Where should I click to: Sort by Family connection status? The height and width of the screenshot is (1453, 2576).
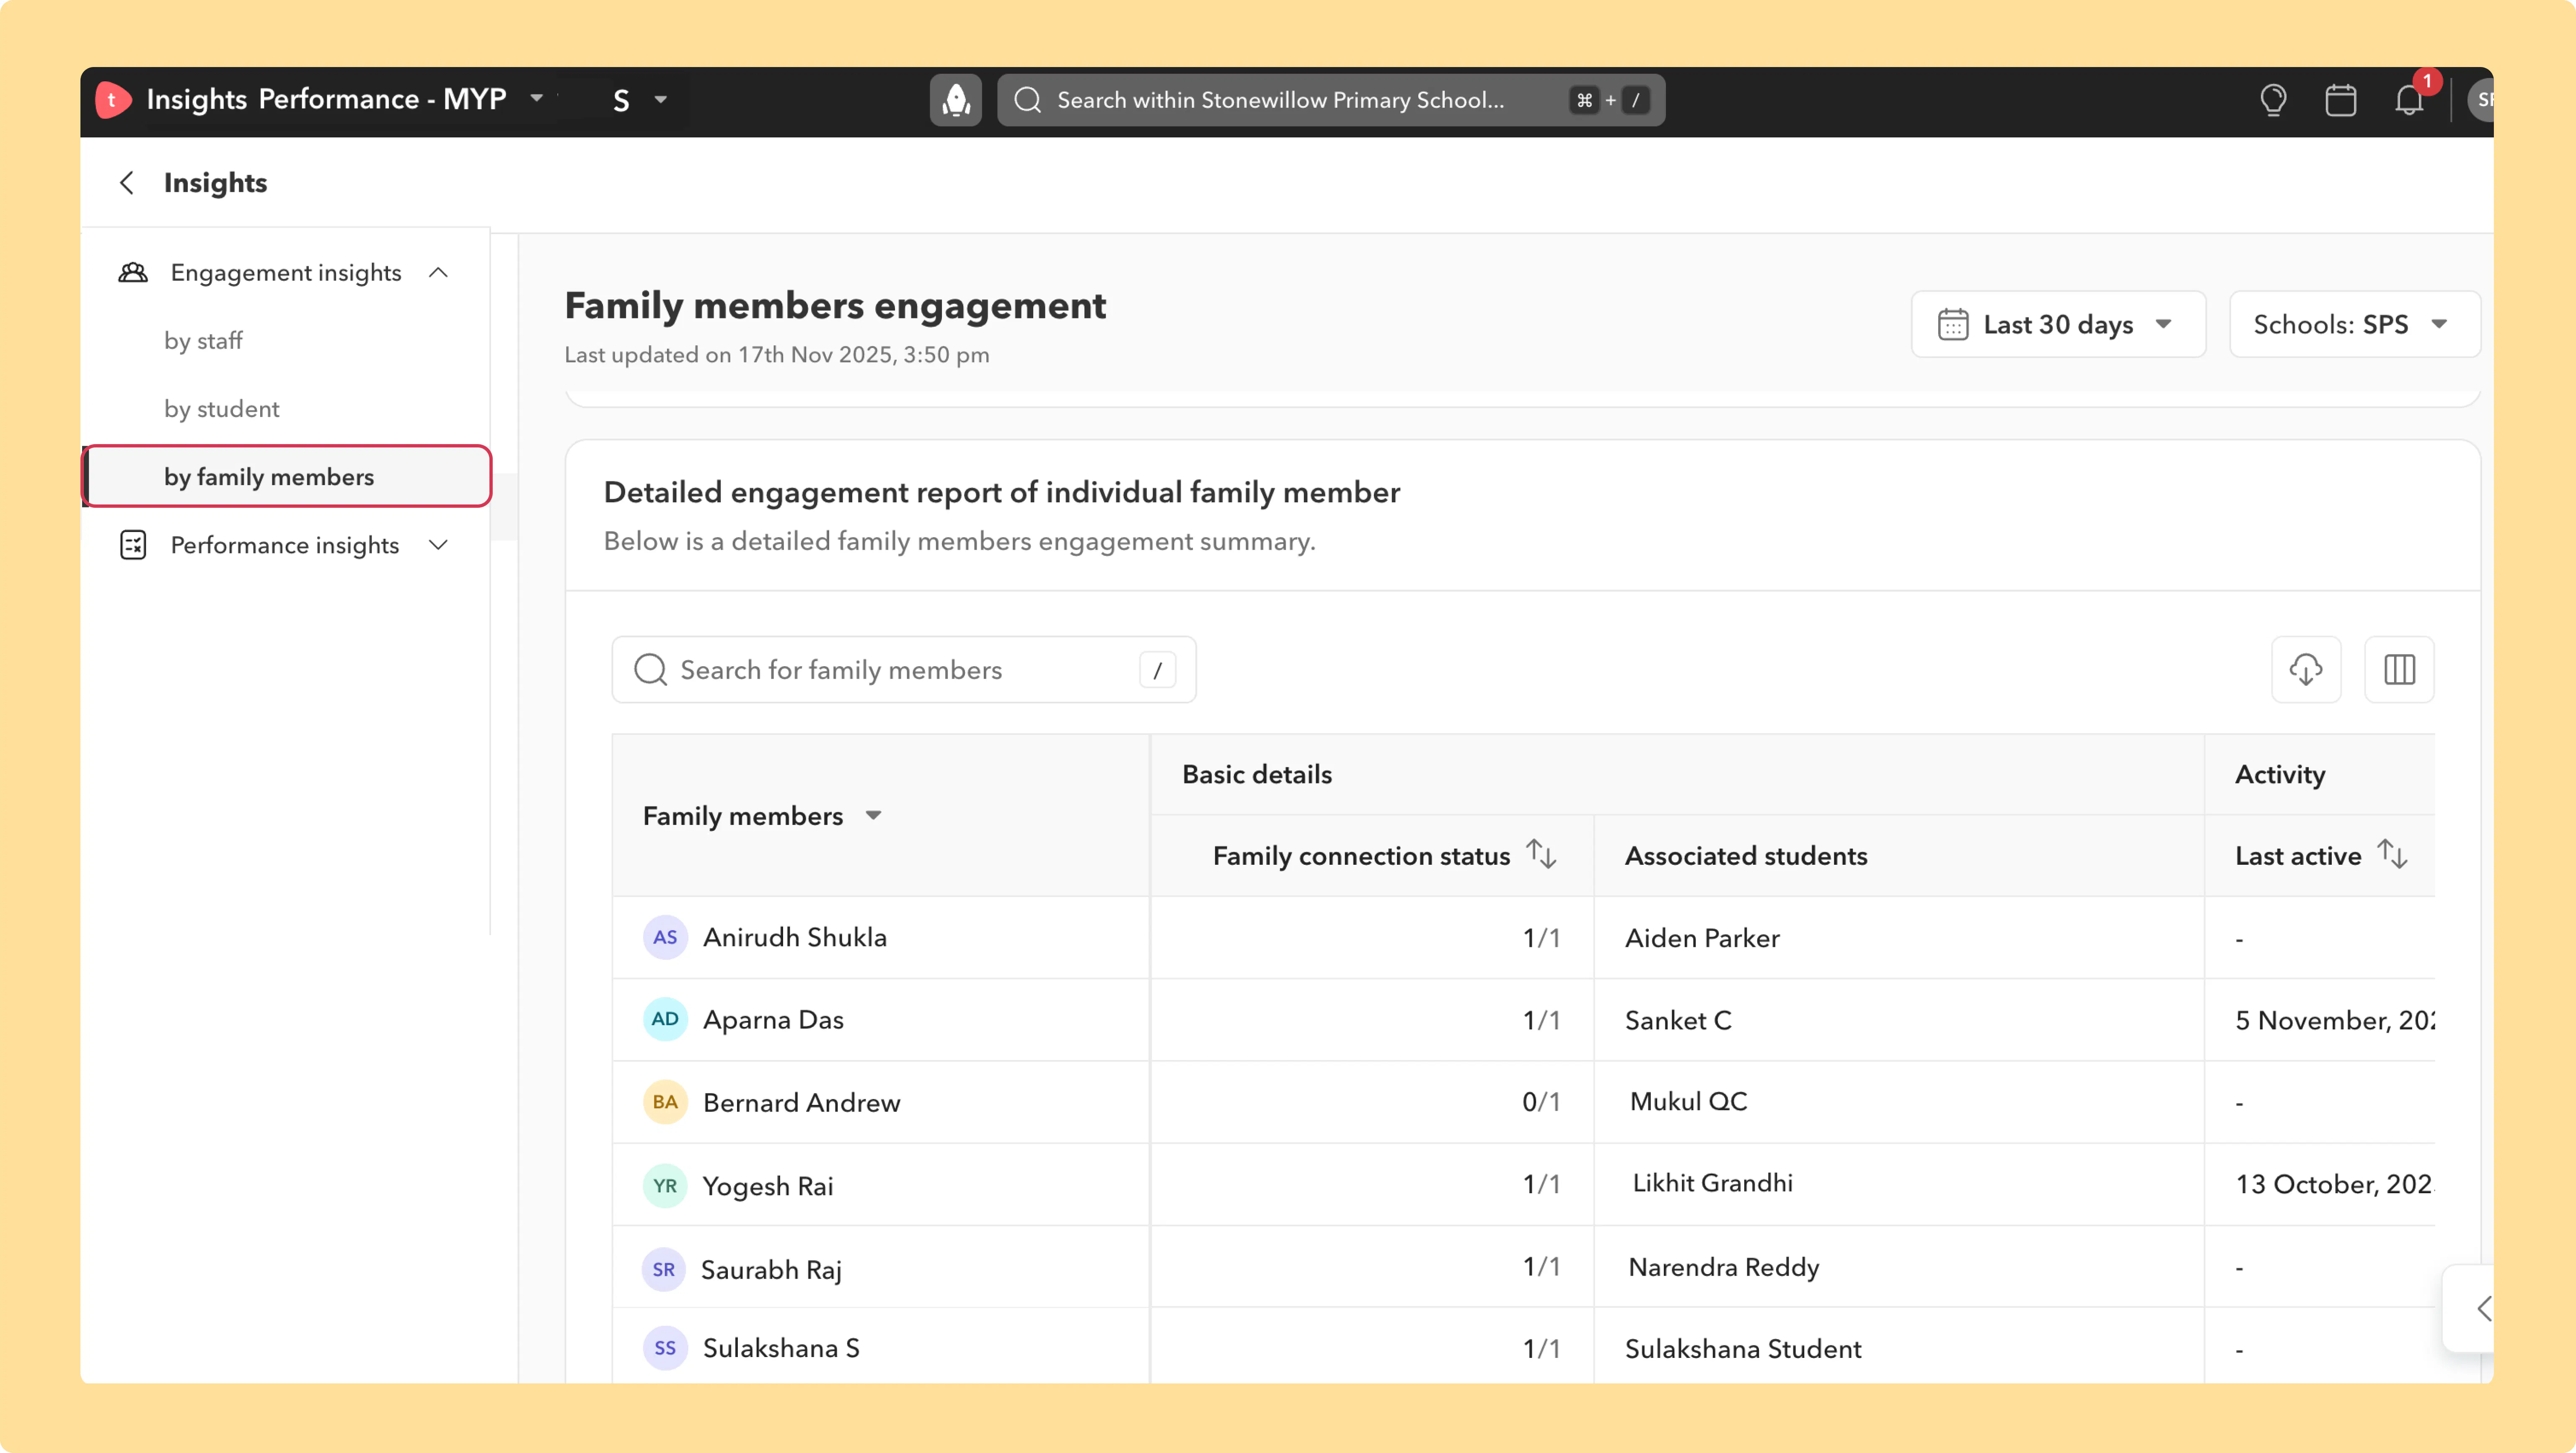(x=1542, y=855)
